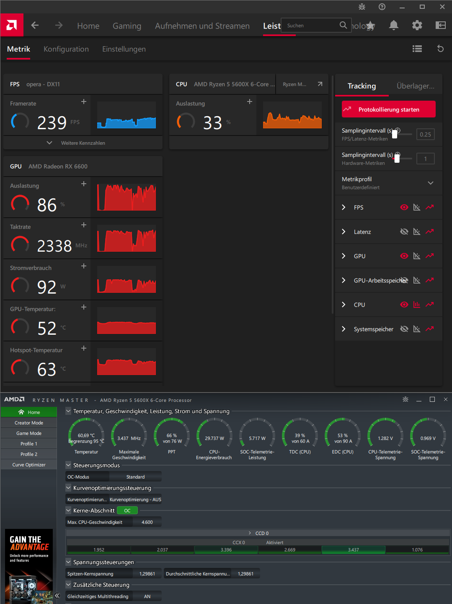Image resolution: width=452 pixels, height=604 pixels.
Task: Toggle Systemspeicher visibility eye
Action: tap(404, 329)
